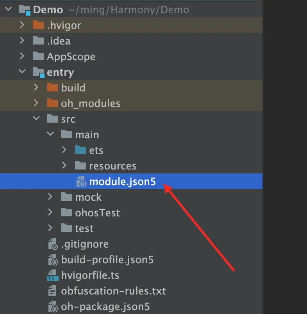Click the orange .hvigor folder icon
Image resolution: width=307 pixels, height=314 pixels.
coord(38,25)
